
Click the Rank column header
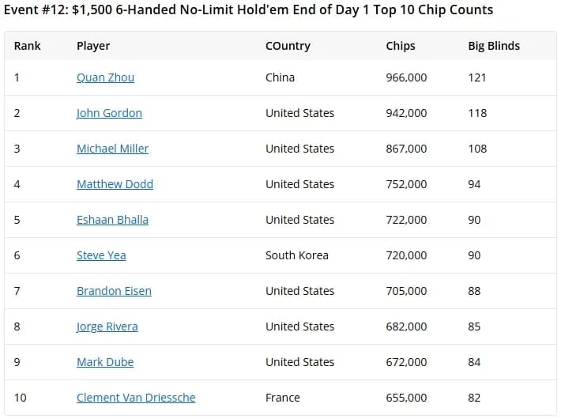[x=27, y=46]
